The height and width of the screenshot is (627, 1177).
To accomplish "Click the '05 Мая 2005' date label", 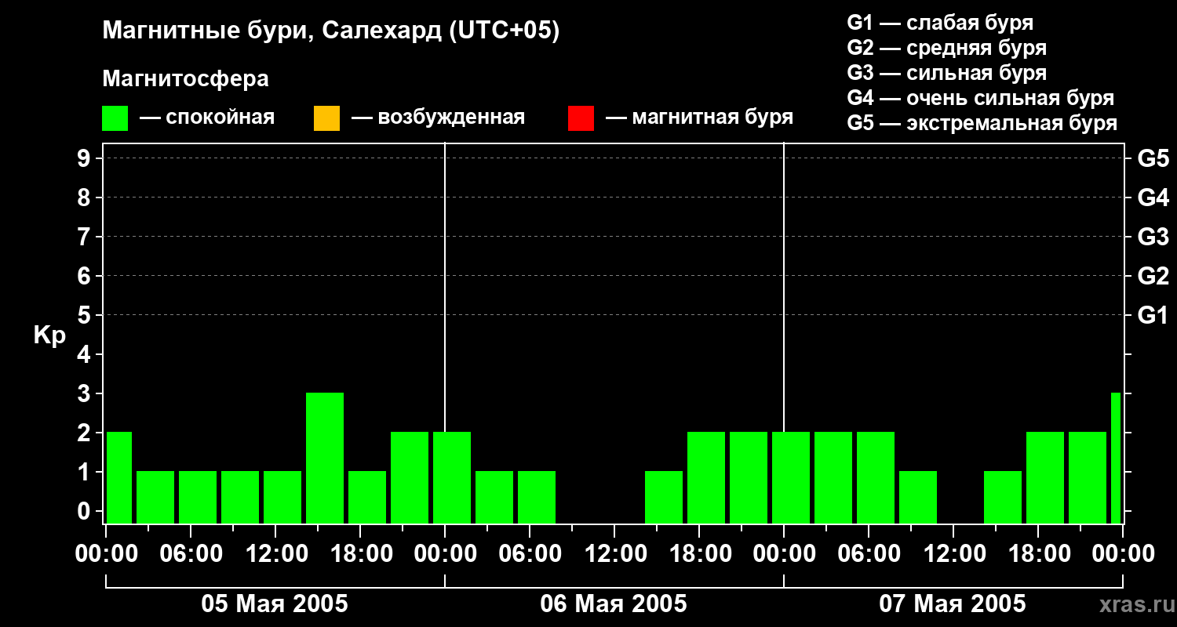I will (275, 604).
